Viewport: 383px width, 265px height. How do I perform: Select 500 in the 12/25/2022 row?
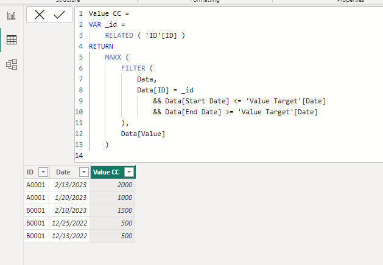[x=113, y=223]
